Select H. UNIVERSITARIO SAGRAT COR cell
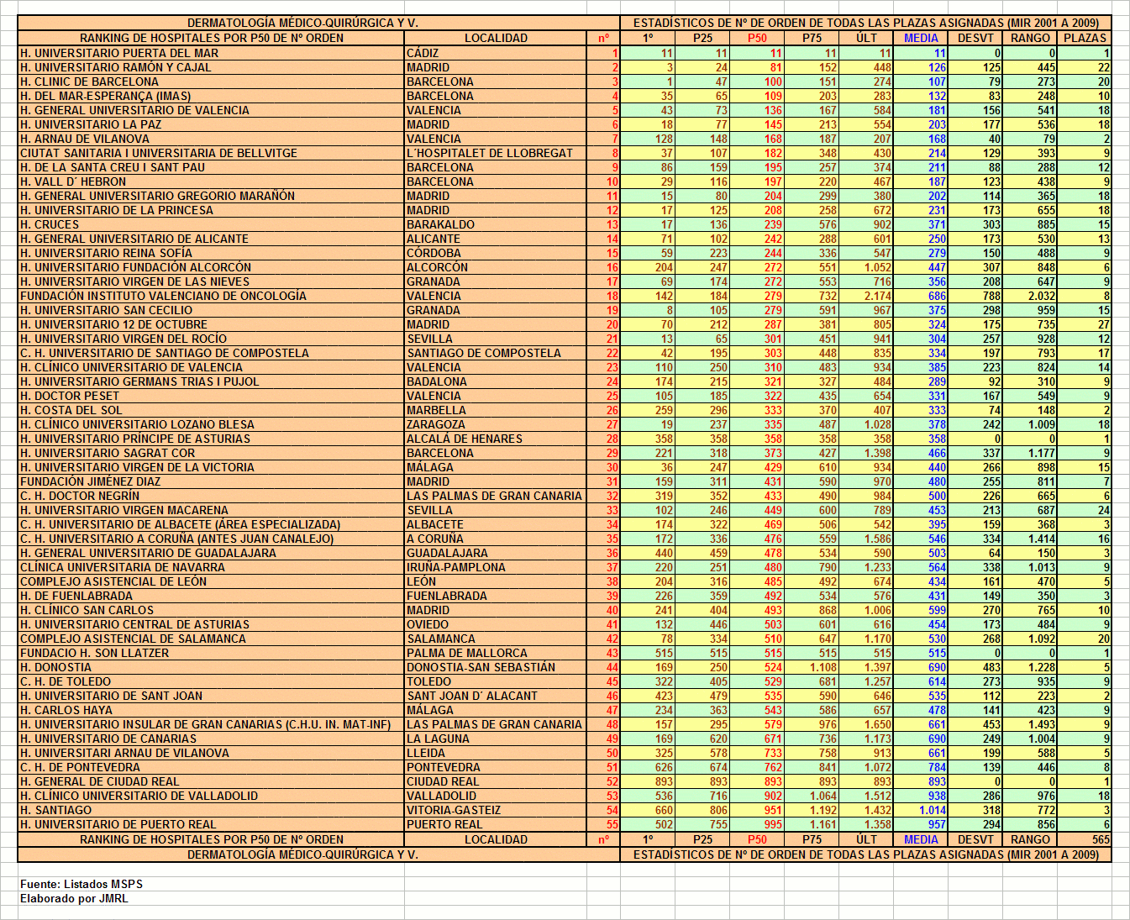Screen dimensions: 1130x920 point(211,453)
